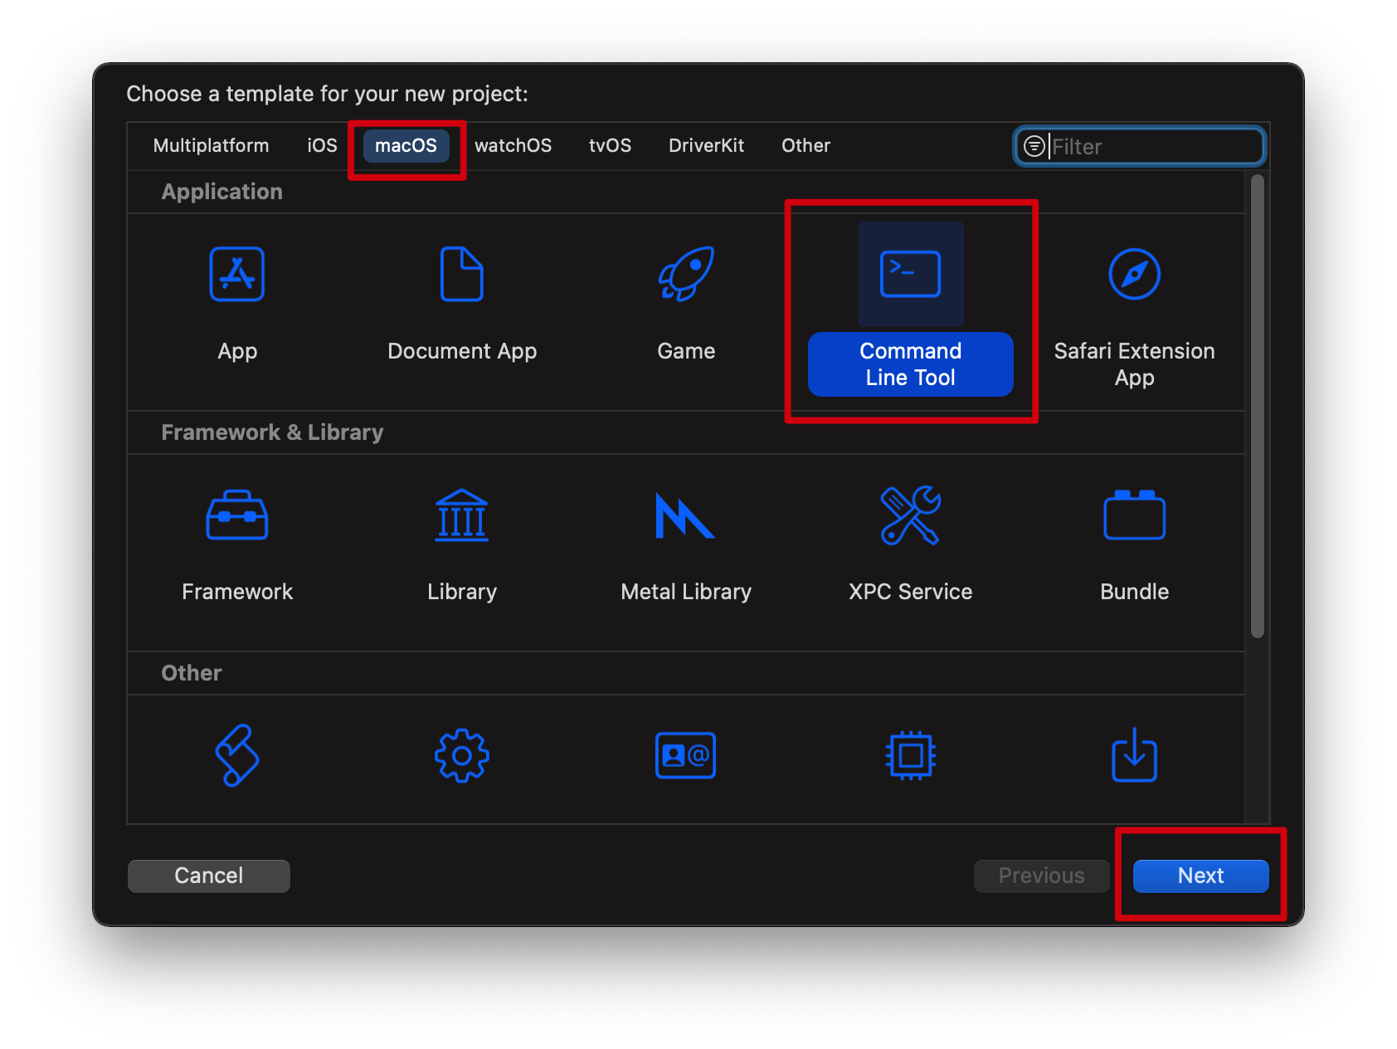Pick the chip icon template under Other
Image resolution: width=1397 pixels, height=1049 pixels.
tap(910, 755)
